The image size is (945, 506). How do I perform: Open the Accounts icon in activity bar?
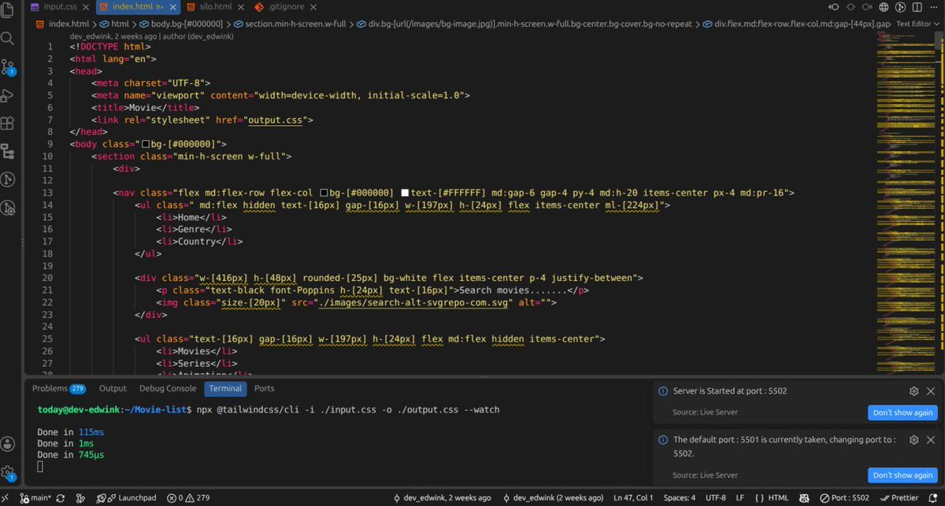point(8,445)
